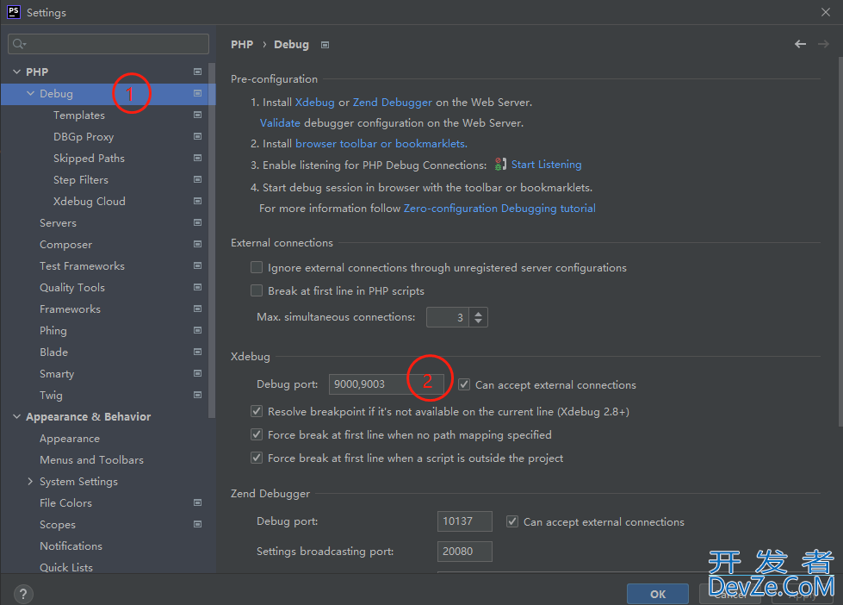Click the project-level icon beside Twig

pos(197,395)
